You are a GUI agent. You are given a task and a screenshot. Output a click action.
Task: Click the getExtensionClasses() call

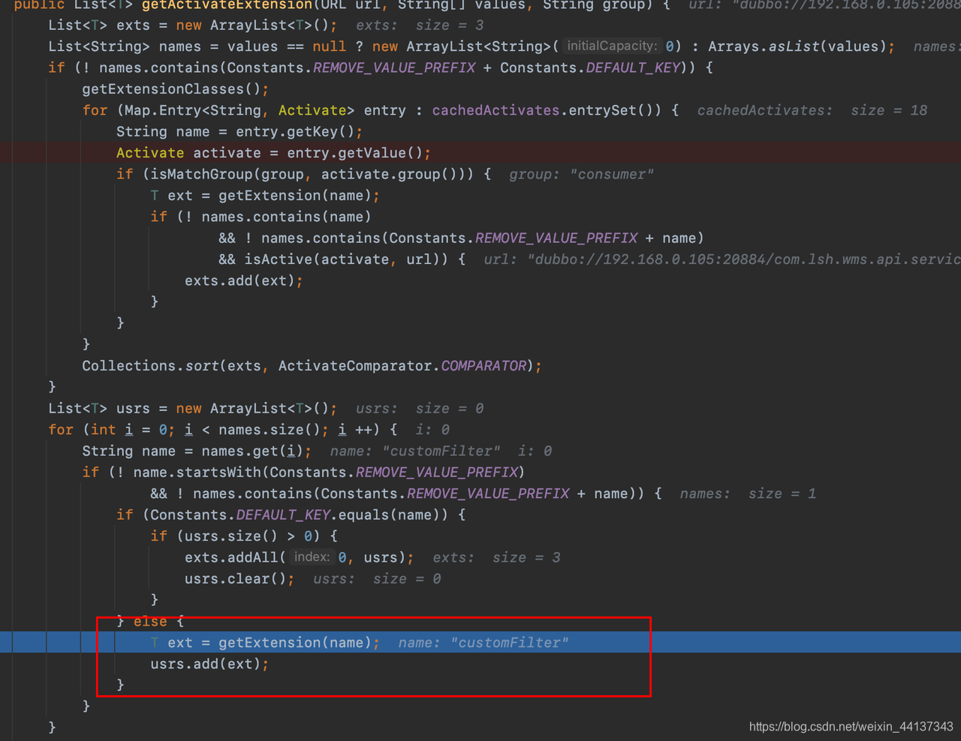[176, 89]
